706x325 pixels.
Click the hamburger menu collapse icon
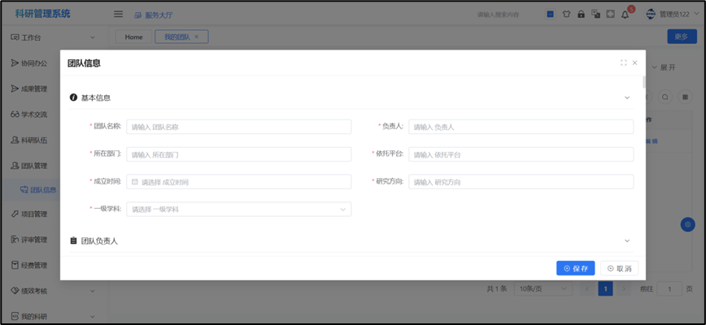tap(118, 14)
